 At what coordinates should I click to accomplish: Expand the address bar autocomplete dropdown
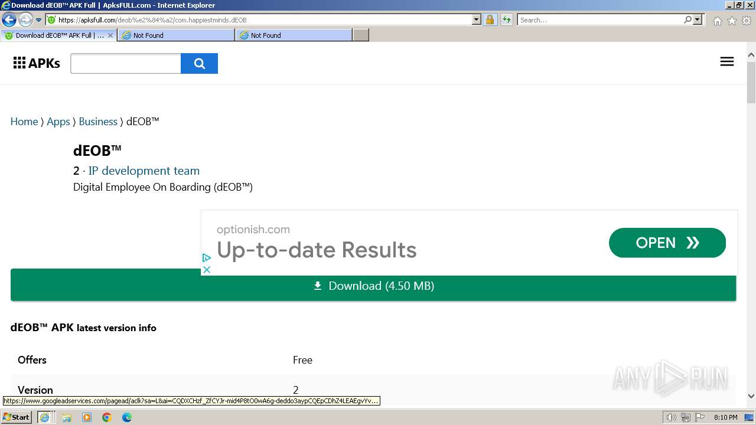click(477, 19)
